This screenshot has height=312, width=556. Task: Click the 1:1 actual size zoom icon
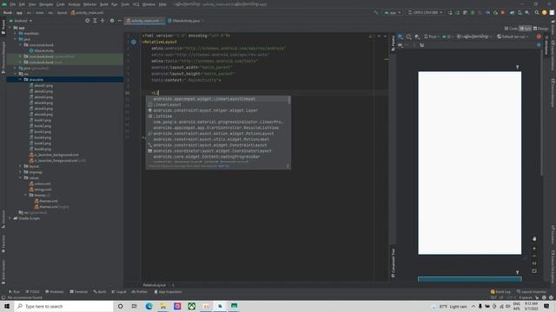pyautogui.click(x=534, y=263)
